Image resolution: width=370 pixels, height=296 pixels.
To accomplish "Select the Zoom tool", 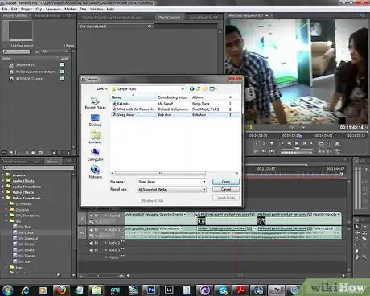I will click(x=364, y=257).
